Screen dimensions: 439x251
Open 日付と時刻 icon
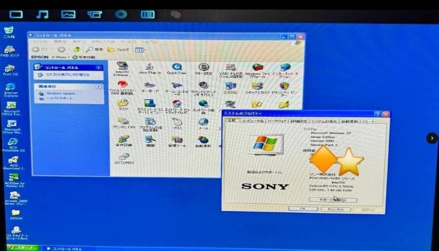pos(124,158)
